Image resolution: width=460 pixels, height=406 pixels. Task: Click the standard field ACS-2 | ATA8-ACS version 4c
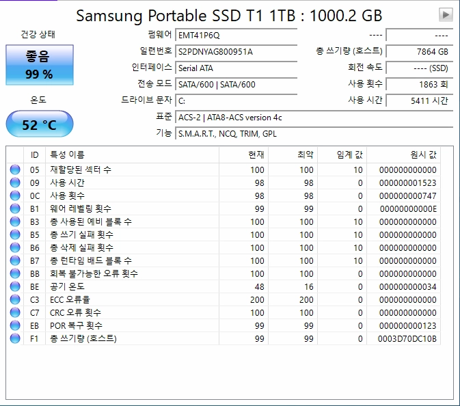(314, 118)
